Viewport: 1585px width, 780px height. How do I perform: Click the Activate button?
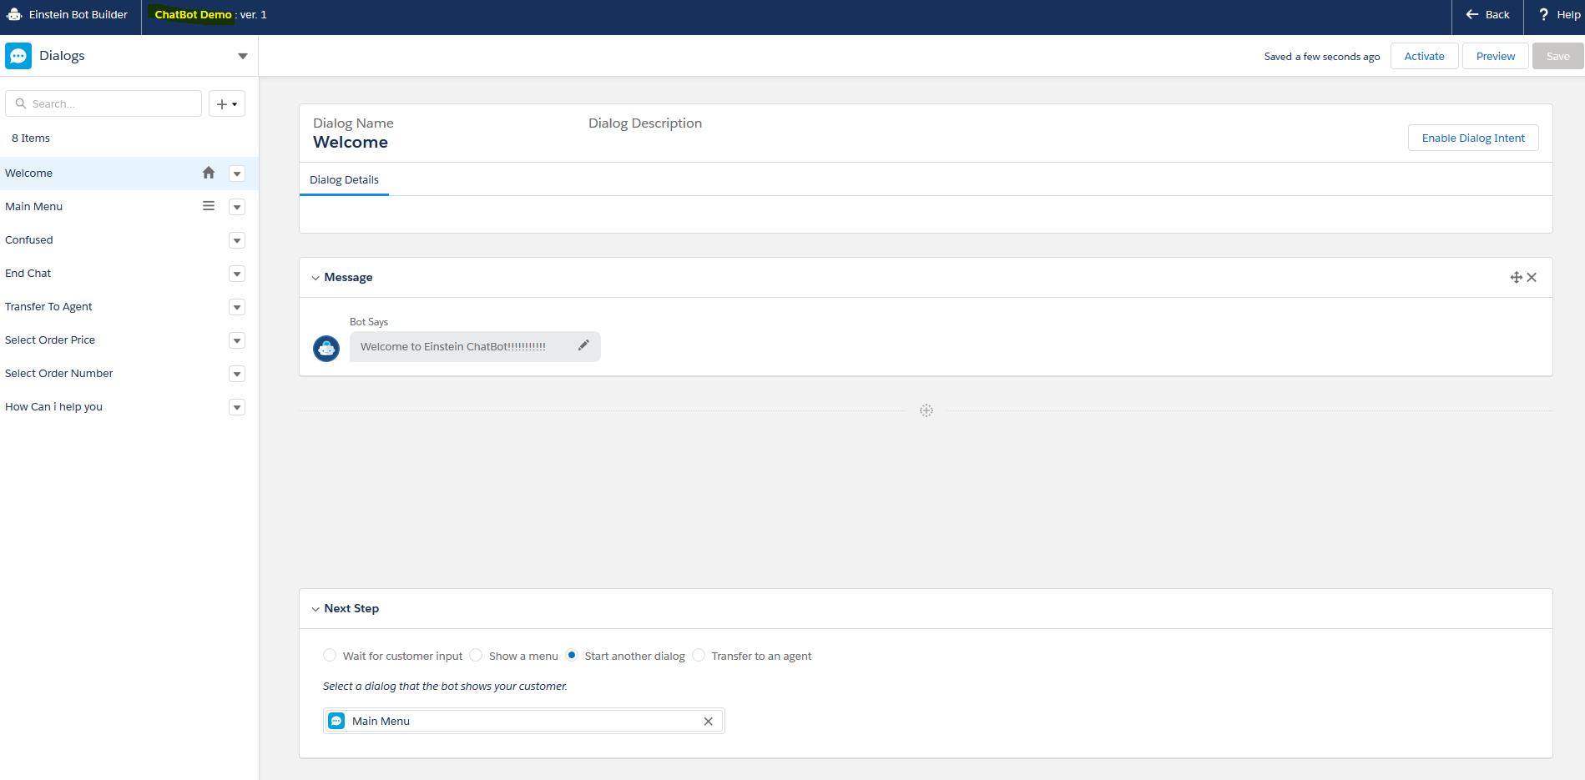tap(1424, 56)
